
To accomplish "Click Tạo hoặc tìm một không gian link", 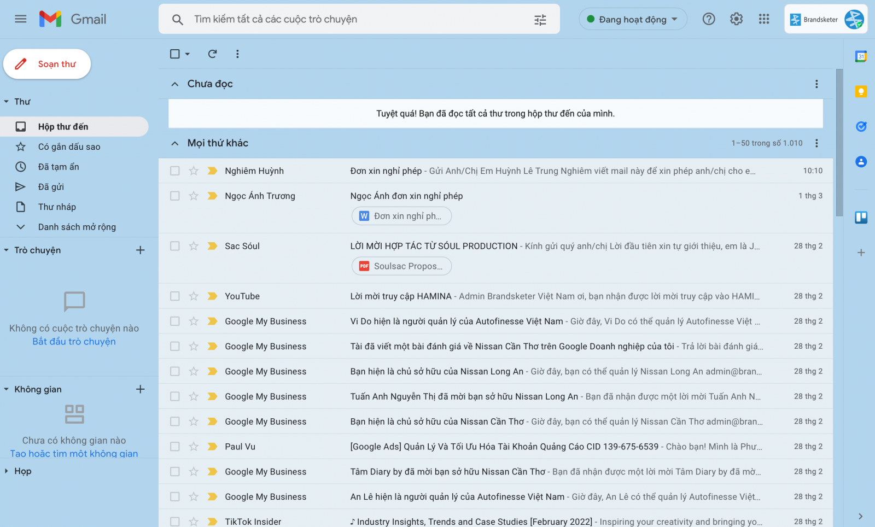I will coord(74,453).
